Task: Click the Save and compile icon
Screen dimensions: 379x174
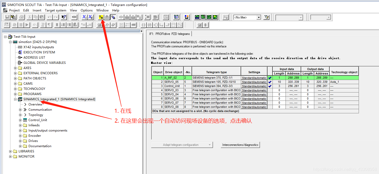Action: pos(13,17)
